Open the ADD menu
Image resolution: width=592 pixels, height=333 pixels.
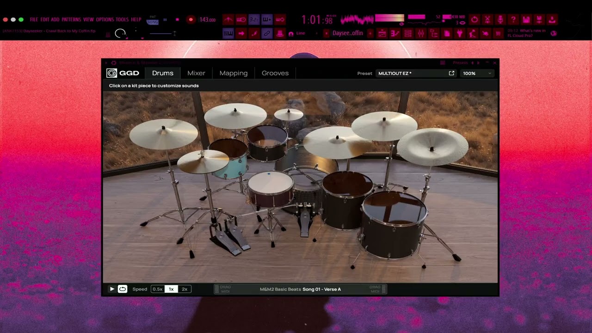pyautogui.click(x=55, y=19)
